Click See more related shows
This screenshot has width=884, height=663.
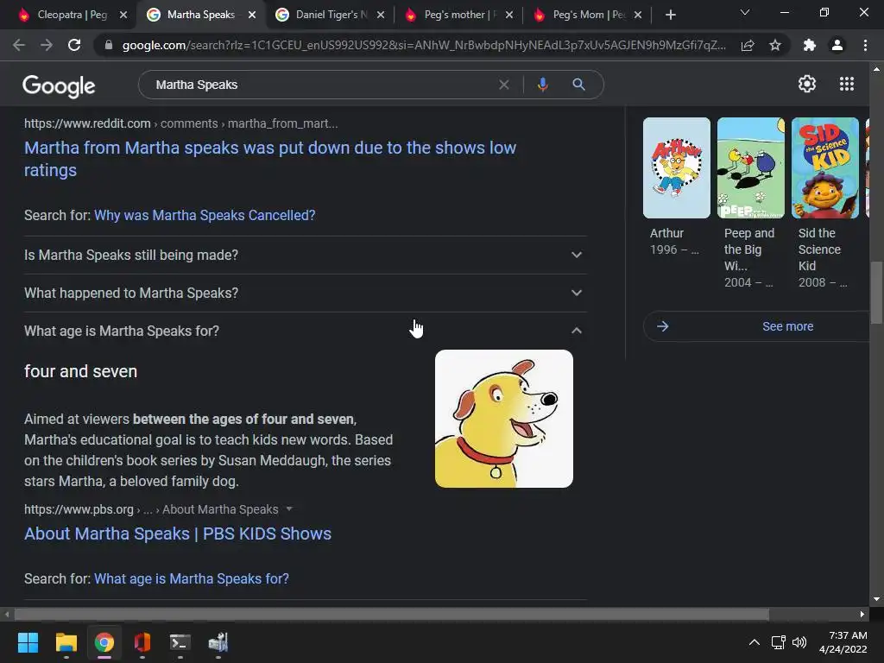pos(756,326)
